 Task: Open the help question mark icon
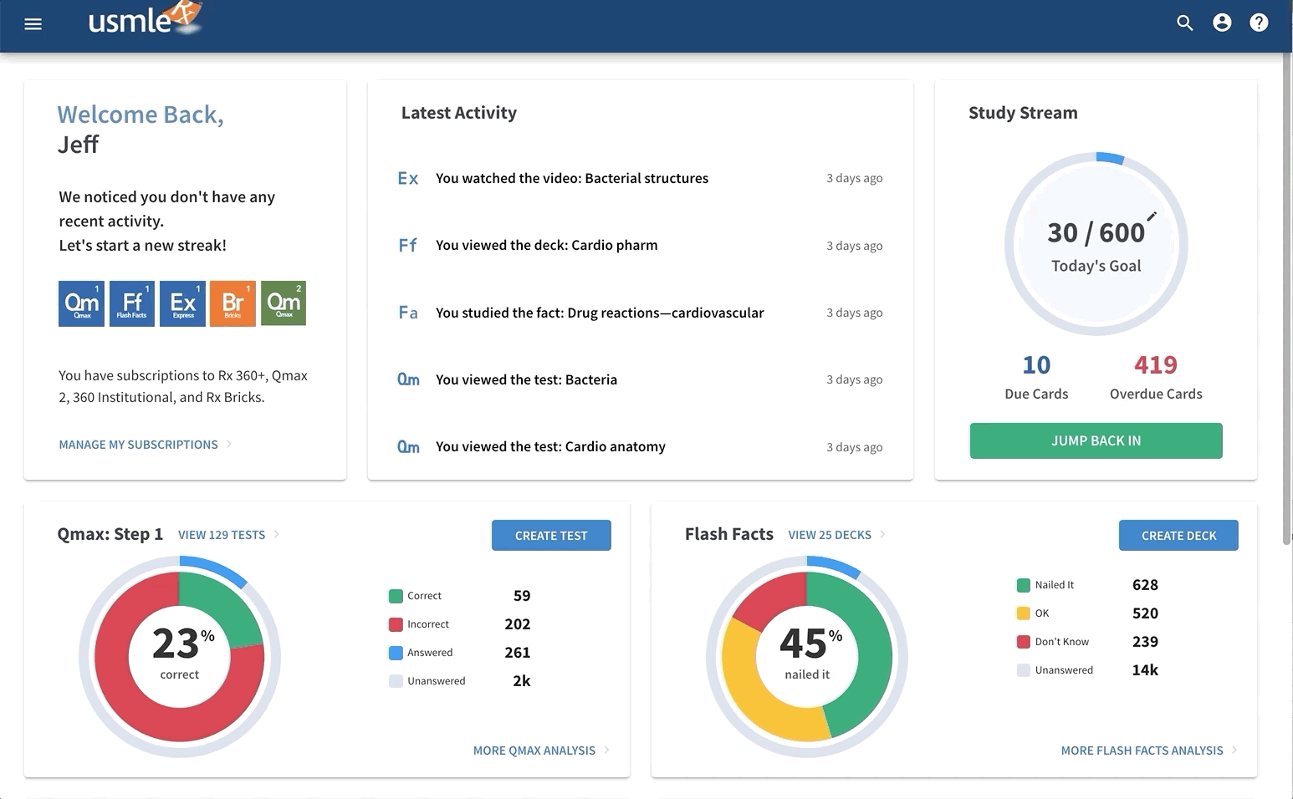1259,23
